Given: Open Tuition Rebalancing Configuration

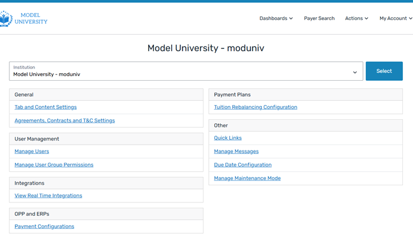Looking at the screenshot, I should [255, 107].
